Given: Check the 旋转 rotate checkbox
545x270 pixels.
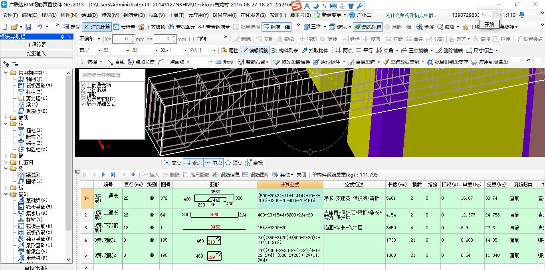Looking at the screenshot, I should pyautogui.click(x=192, y=39).
